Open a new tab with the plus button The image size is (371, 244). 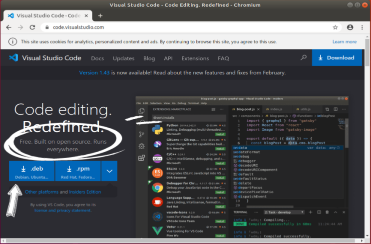click(x=100, y=15)
